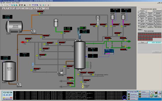This screenshot has height=101, width=162.
Task: Click the reactor agitator motor above the vessel
Action: pyautogui.click(x=79, y=33)
